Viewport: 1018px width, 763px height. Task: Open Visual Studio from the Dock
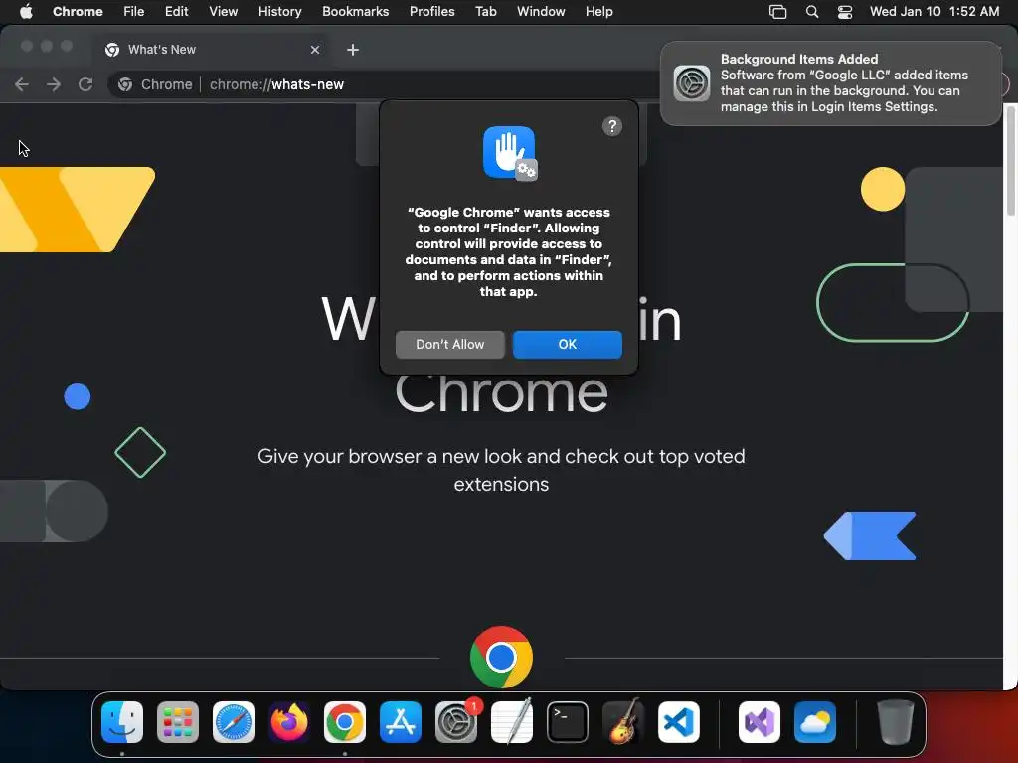pyautogui.click(x=760, y=722)
